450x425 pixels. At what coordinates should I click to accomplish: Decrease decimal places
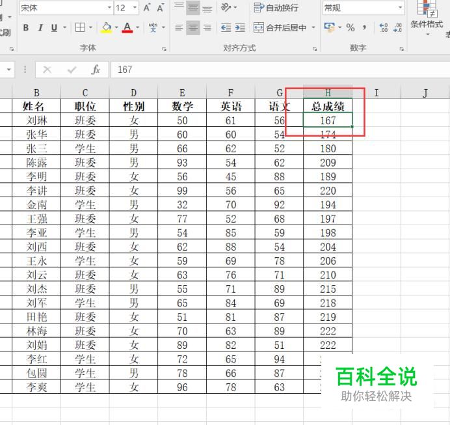(397, 28)
